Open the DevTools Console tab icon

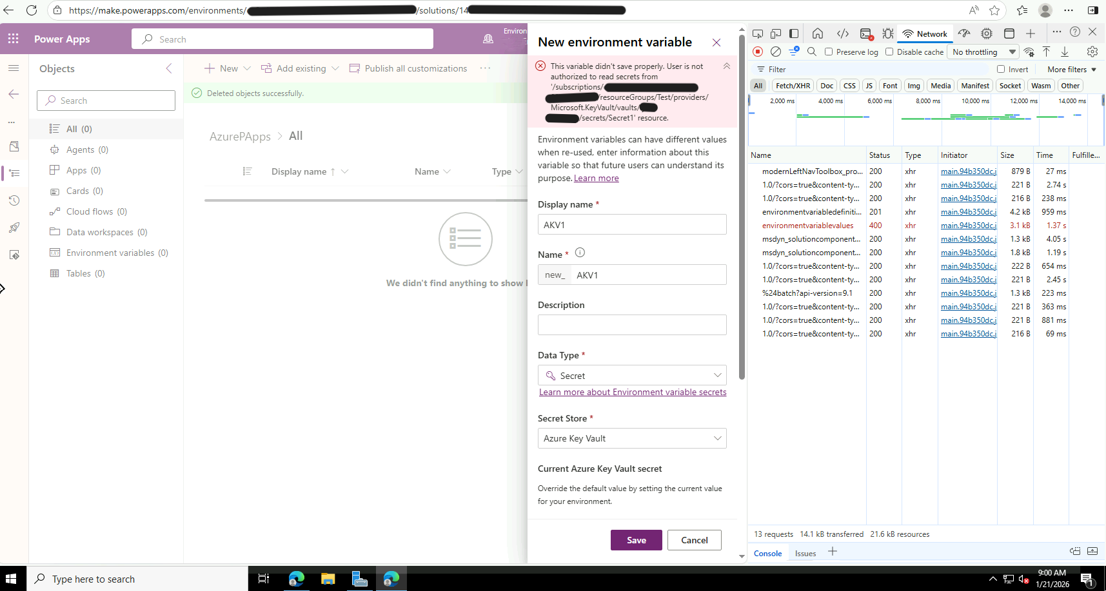(866, 34)
